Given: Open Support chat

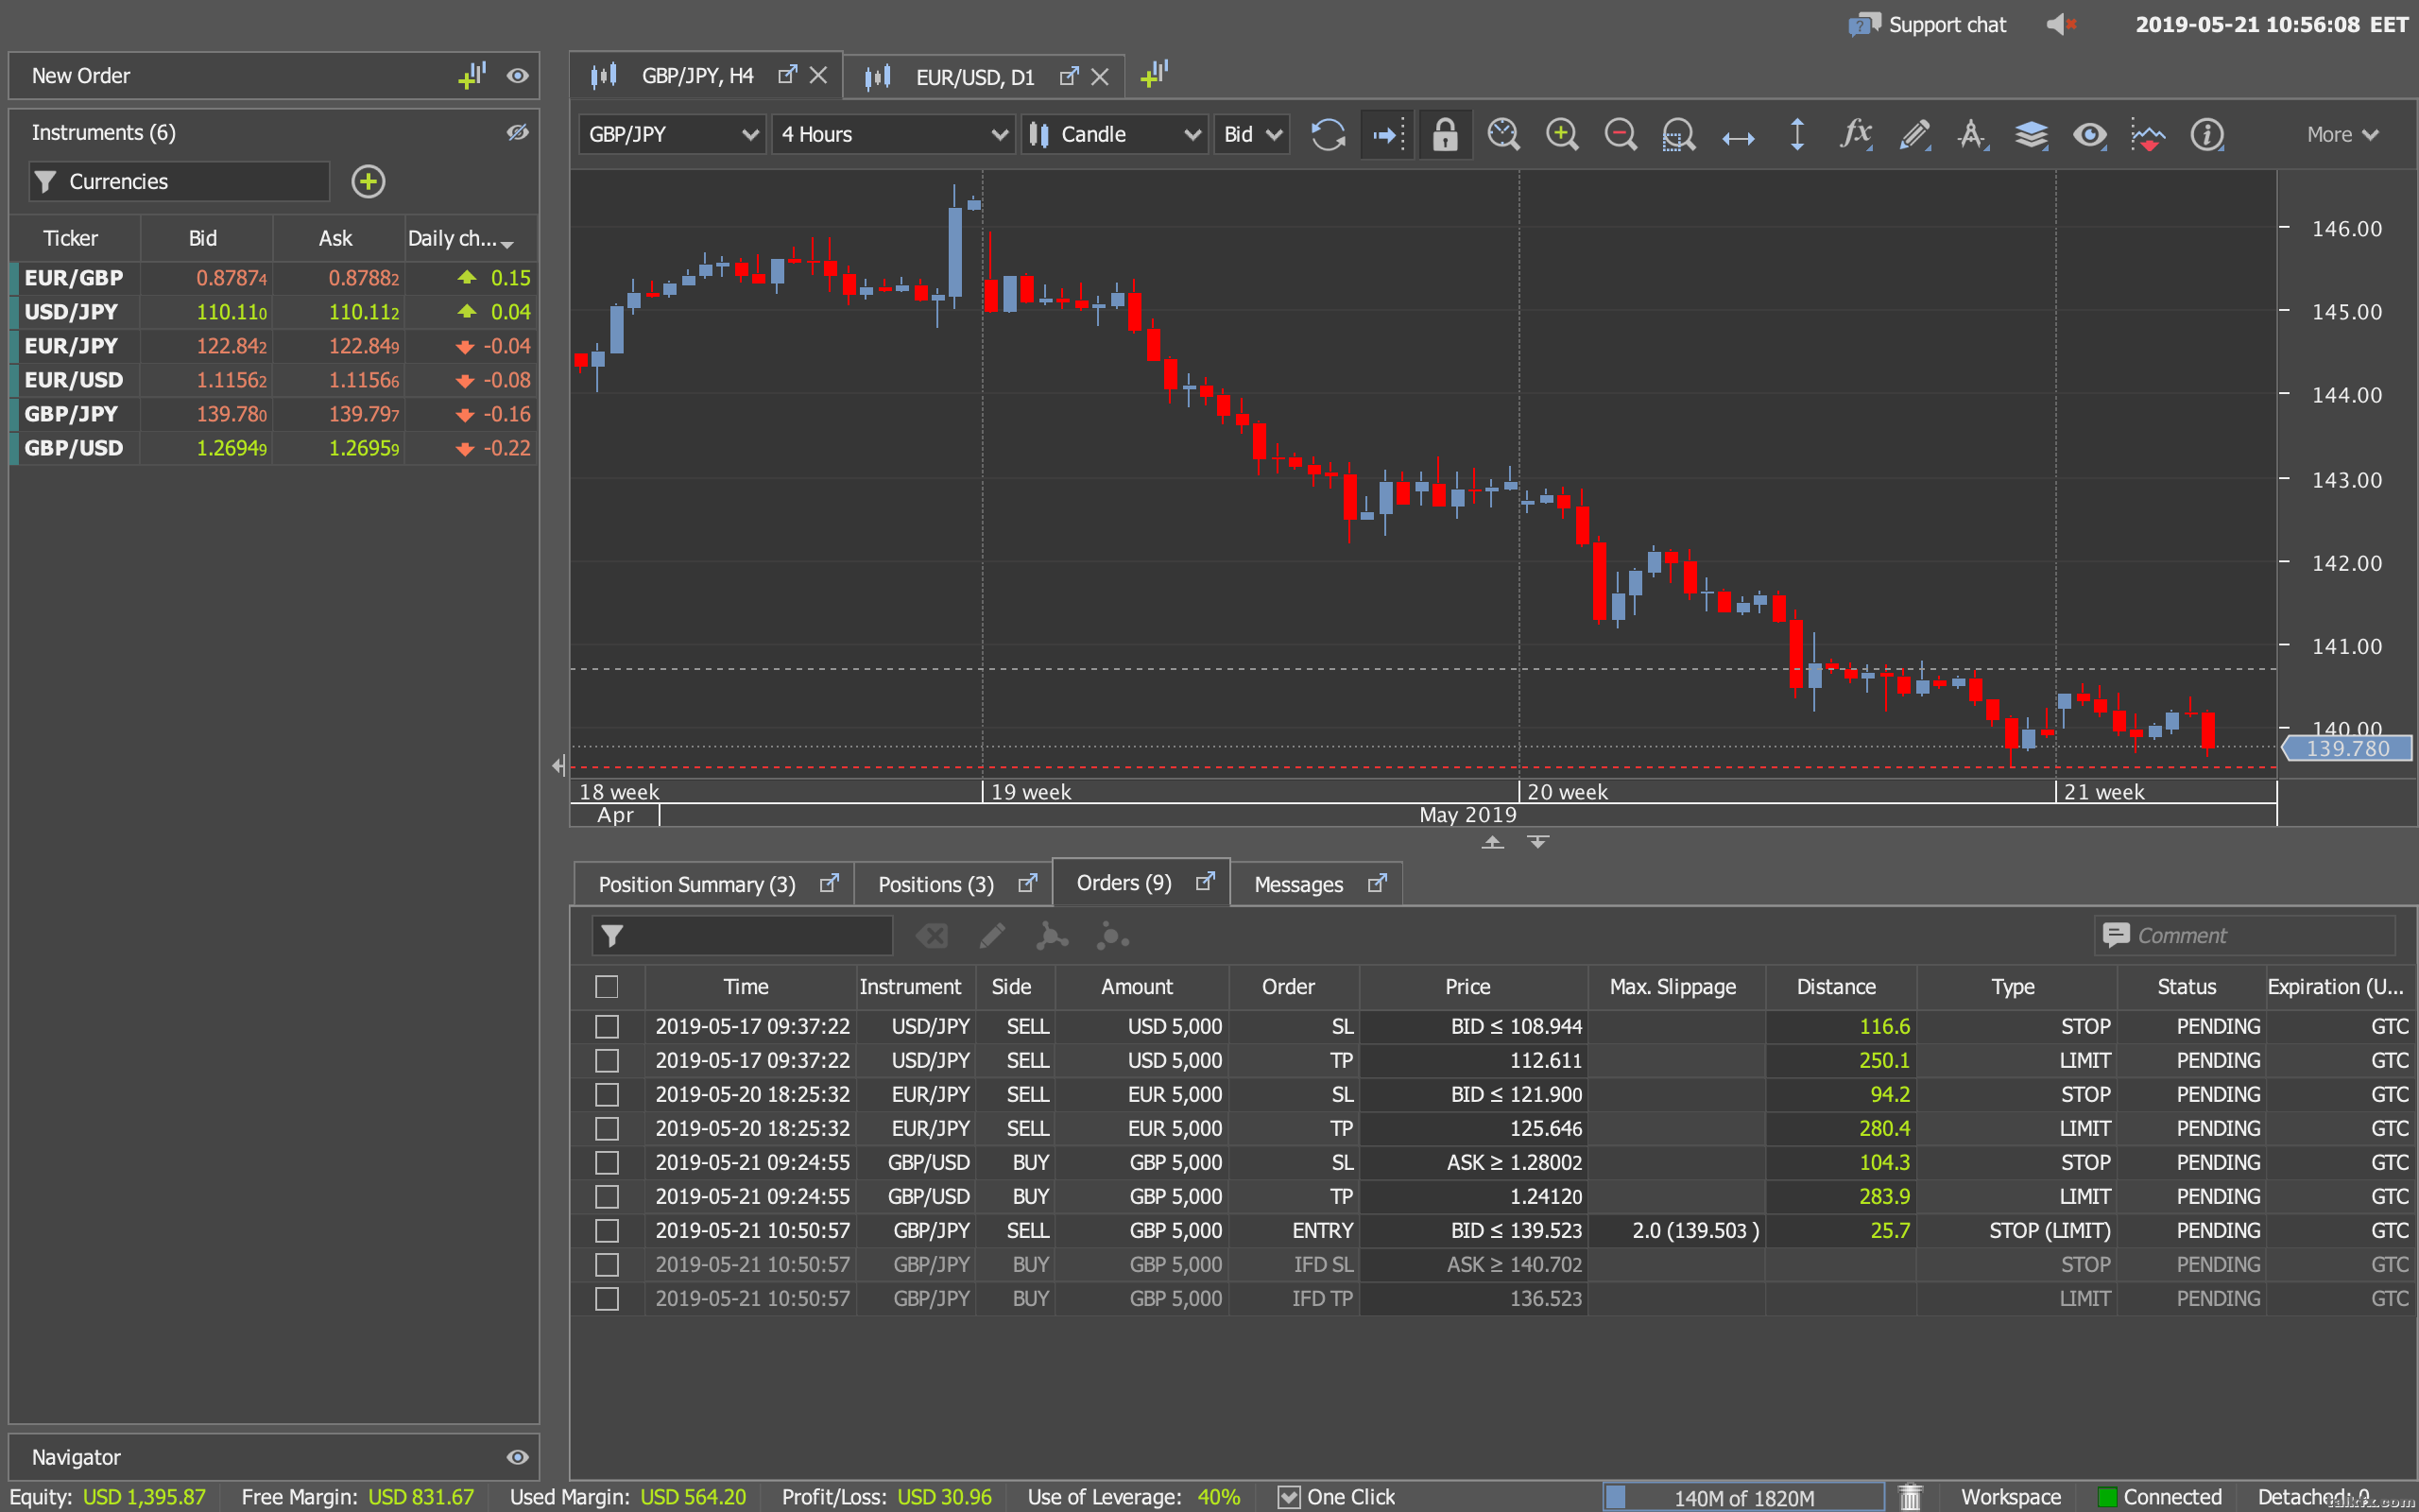Looking at the screenshot, I should (1928, 24).
